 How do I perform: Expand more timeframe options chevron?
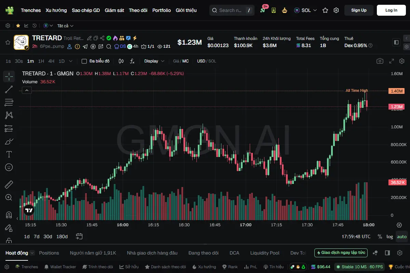71,61
